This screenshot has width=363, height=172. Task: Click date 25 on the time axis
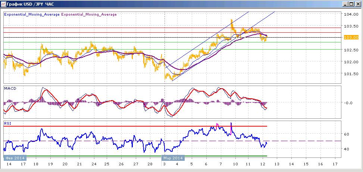107,164
